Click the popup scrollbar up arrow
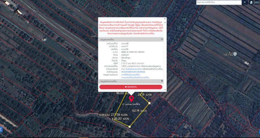 click(165, 22)
